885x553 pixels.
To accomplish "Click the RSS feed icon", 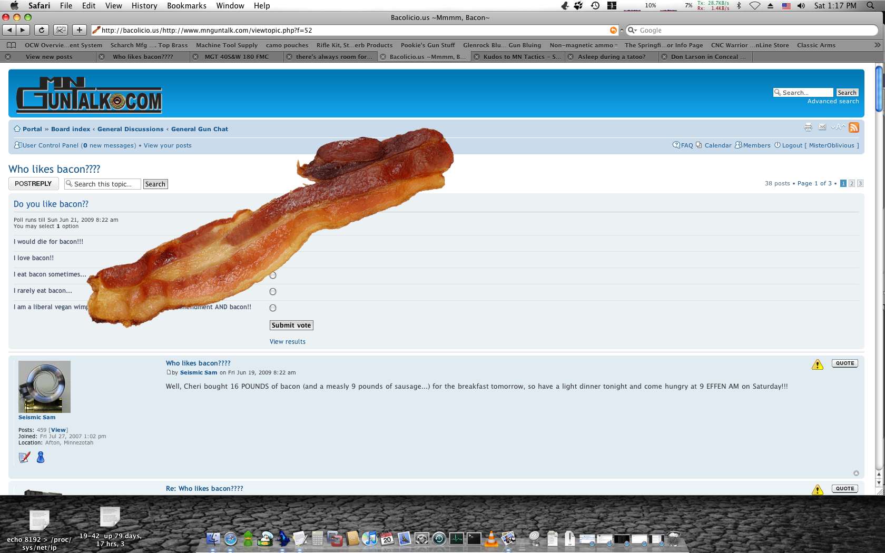I will coord(854,127).
